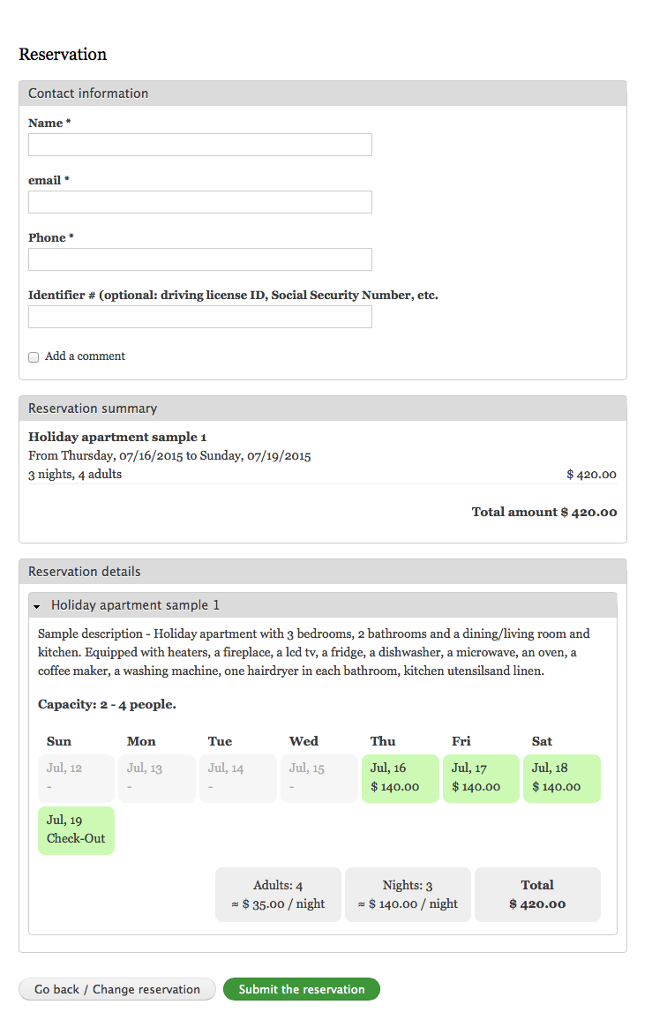Expand the Reservation details disclosure triangle
Image resolution: width=652 pixels, height=1012 pixels.
36,605
